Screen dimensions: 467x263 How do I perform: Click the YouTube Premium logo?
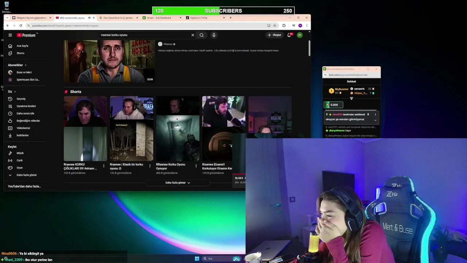point(27,35)
